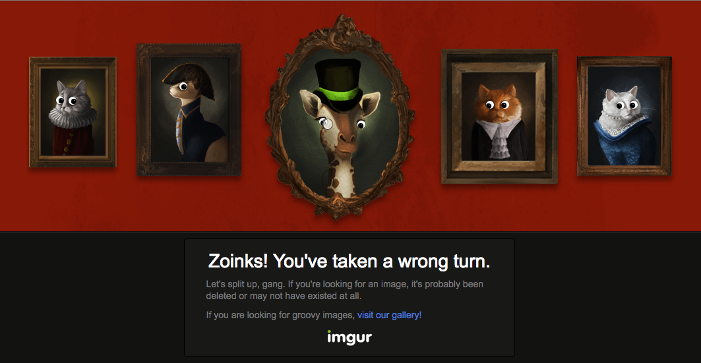Click the 'Zoinks! You've taken a wrong turn.' heading
The image size is (701, 363).
tap(349, 261)
